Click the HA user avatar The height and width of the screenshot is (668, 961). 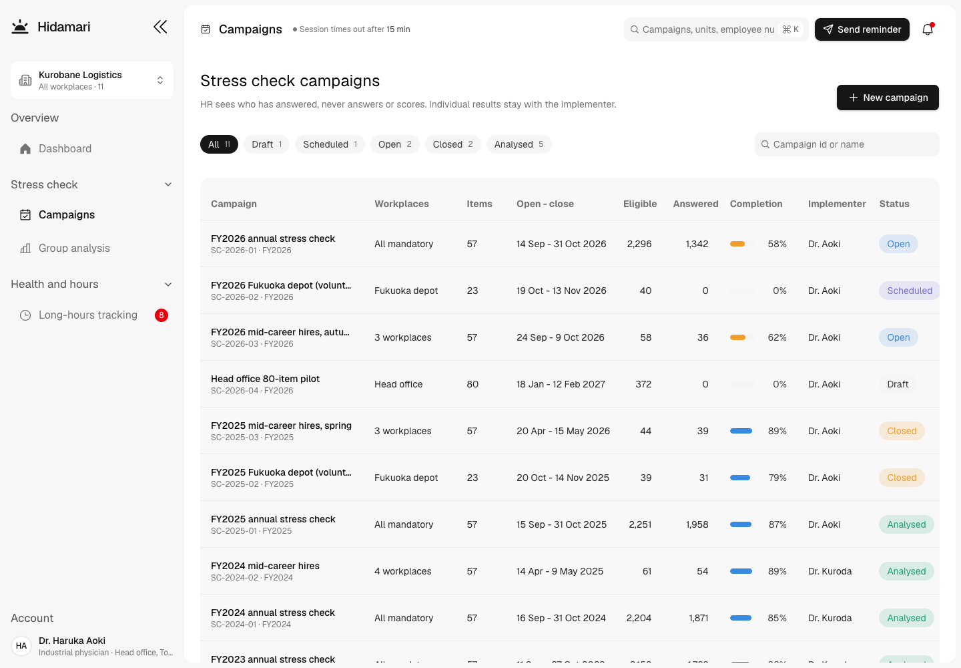tap(21, 646)
